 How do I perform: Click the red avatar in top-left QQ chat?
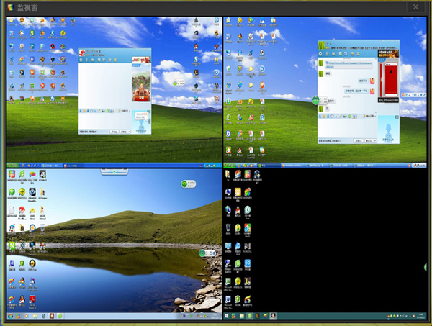(x=83, y=53)
